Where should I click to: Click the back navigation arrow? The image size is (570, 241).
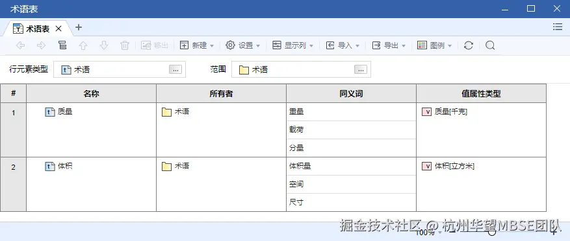pyautogui.click(x=20, y=45)
